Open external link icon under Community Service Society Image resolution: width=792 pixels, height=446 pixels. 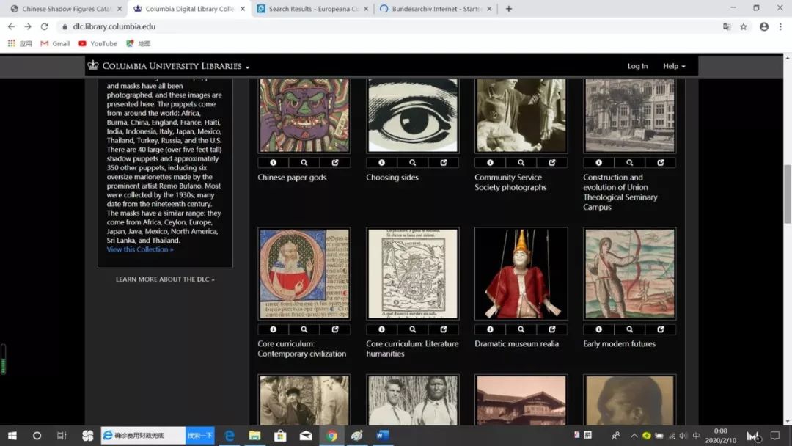pyautogui.click(x=552, y=163)
